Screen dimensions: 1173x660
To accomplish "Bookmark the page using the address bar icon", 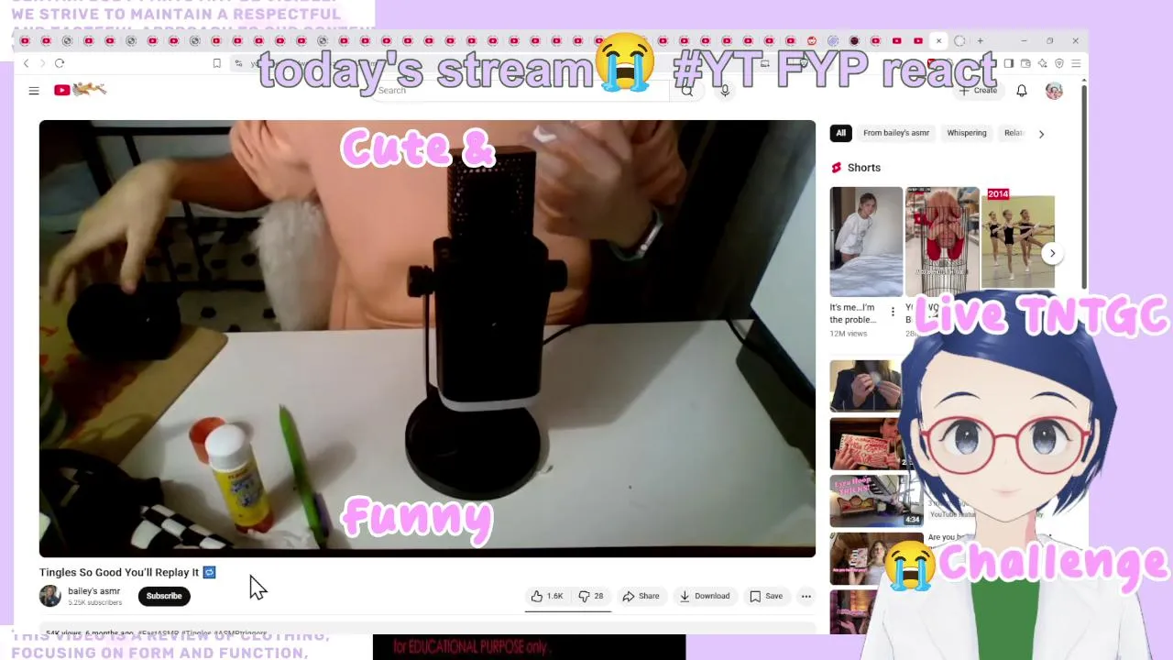I will click(x=216, y=63).
